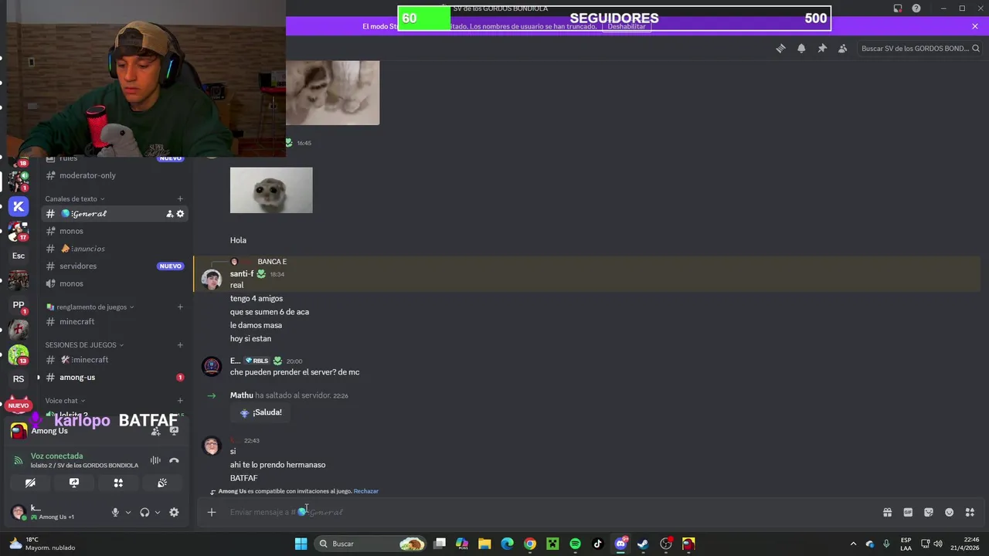Collapse the Canales de texto category
Viewport: 989px width, 556px height.
click(74, 198)
